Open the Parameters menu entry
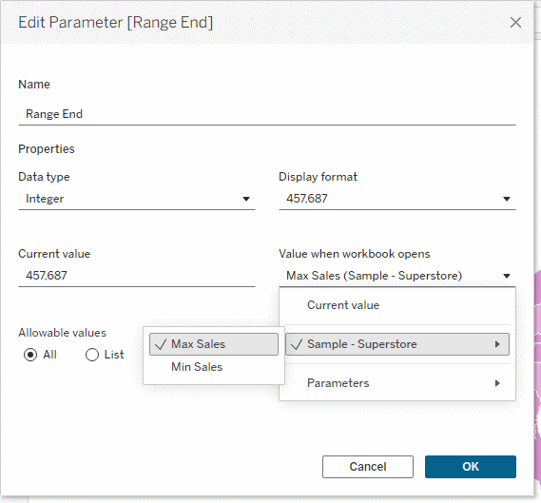541x503 pixels. pyautogui.click(x=397, y=383)
